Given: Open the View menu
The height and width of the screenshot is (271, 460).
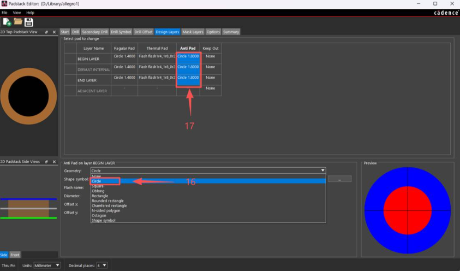Looking at the screenshot, I should pyautogui.click(x=17, y=13).
